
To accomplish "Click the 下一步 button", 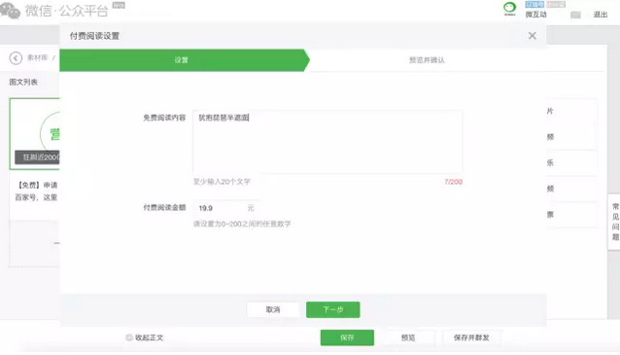I will [x=333, y=309].
